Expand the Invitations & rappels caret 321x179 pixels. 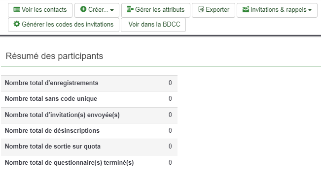point(310,10)
